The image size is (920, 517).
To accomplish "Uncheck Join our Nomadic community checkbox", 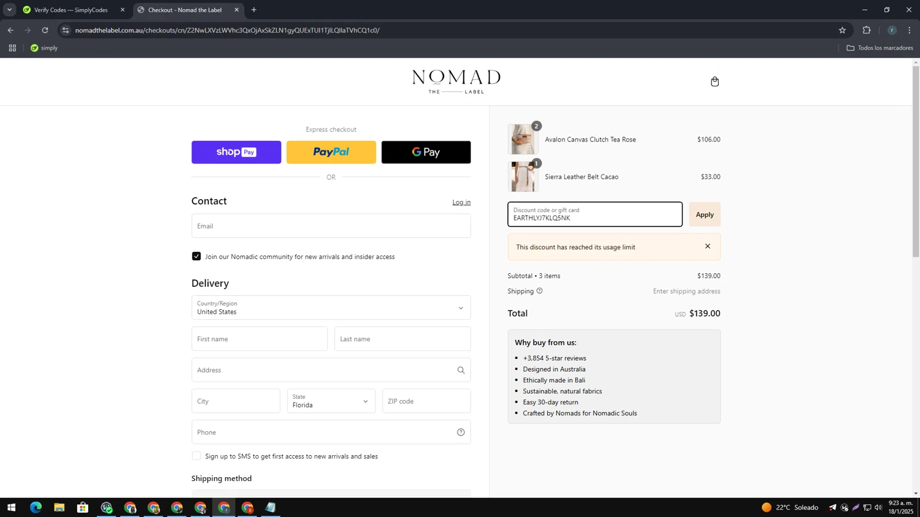I will click(196, 256).
